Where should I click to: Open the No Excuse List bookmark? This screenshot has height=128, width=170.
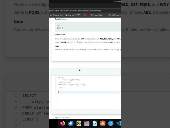56,15
